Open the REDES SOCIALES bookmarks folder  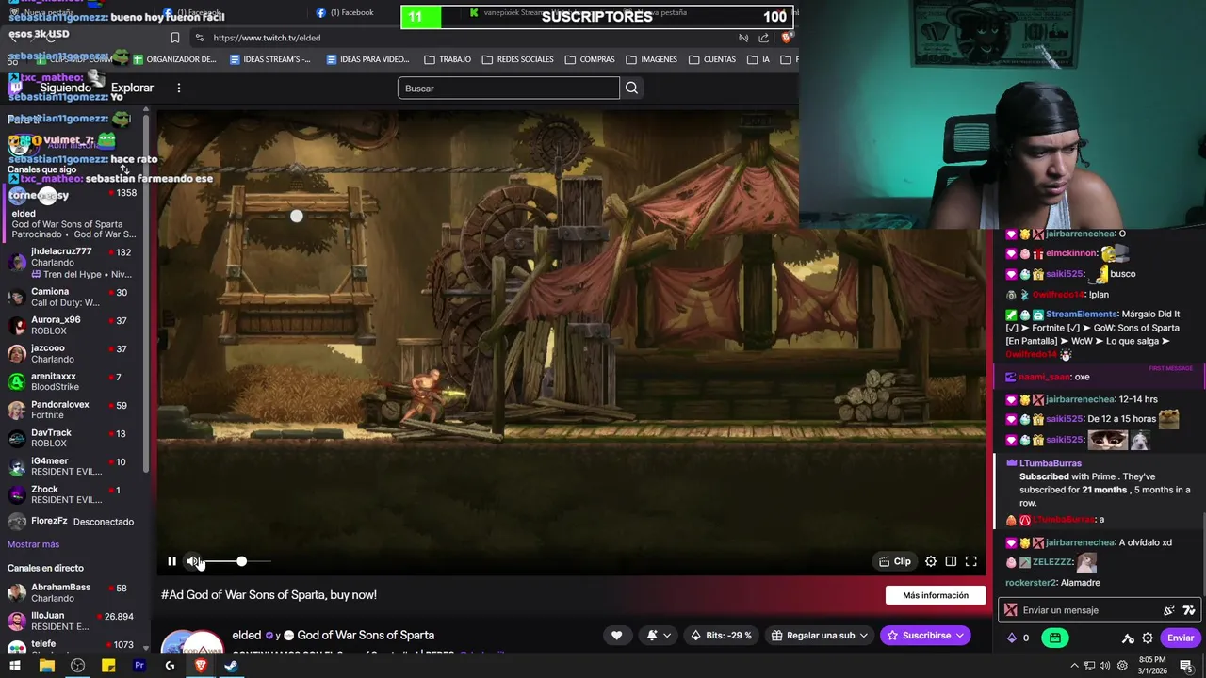(517, 59)
